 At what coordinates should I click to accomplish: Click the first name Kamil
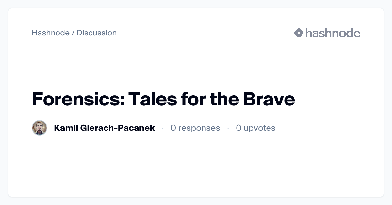click(x=65, y=128)
